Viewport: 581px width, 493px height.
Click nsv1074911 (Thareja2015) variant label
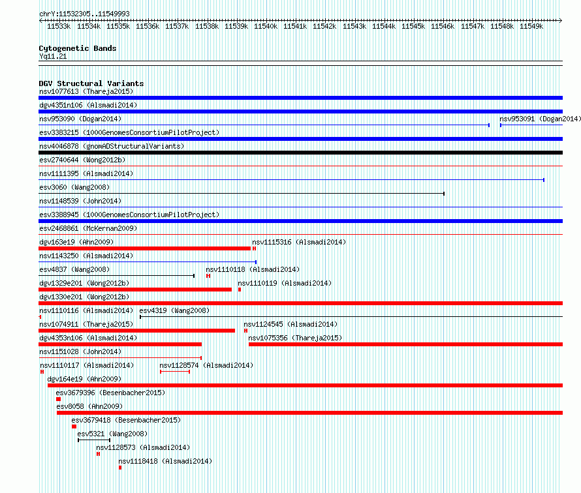(86, 324)
